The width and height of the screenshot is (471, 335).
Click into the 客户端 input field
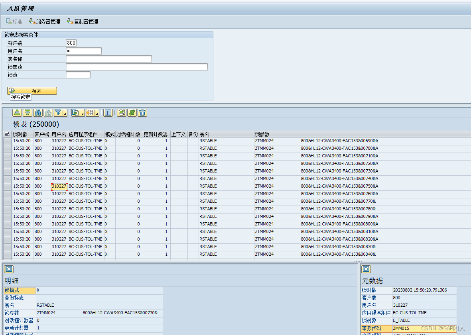pos(71,43)
